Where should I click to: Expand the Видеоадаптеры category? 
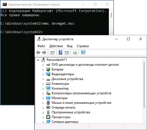point(43,74)
